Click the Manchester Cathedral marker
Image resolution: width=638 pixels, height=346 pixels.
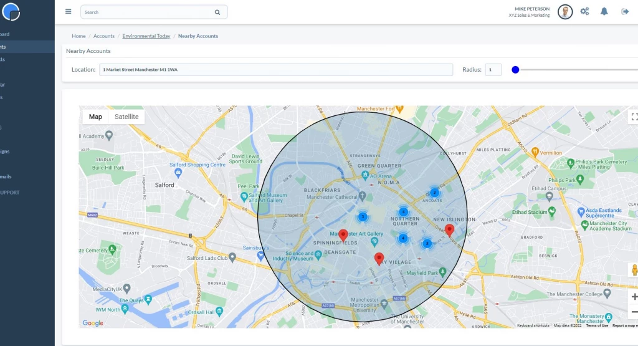[x=362, y=196]
